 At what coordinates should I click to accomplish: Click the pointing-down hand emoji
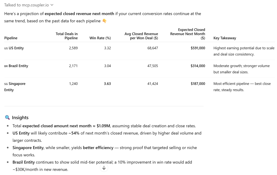104,21
